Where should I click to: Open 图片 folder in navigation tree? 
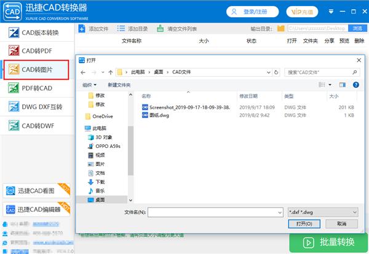click(97, 164)
